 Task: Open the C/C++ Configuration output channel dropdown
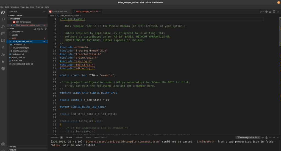click(248, 137)
